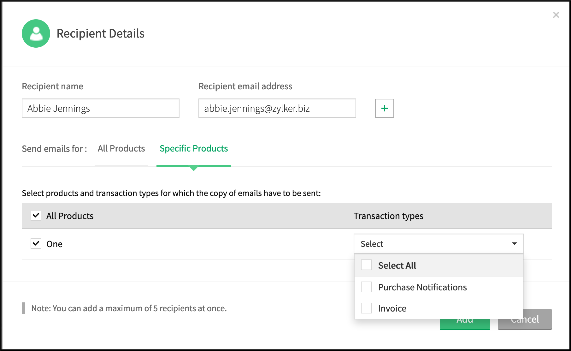Click the Transaction types dropdown arrow

(x=514, y=244)
